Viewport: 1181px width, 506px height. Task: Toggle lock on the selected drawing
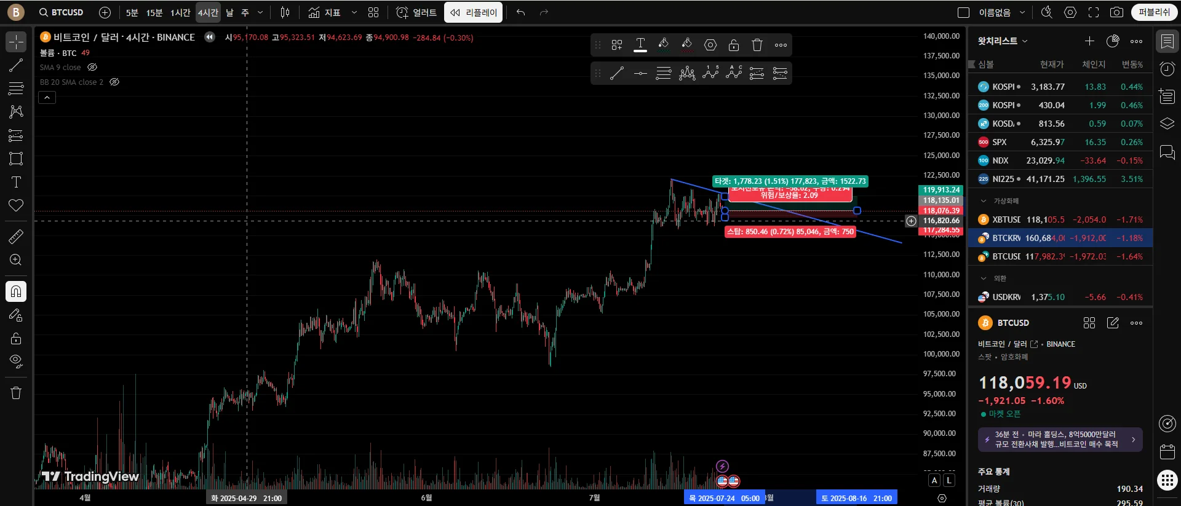click(734, 45)
